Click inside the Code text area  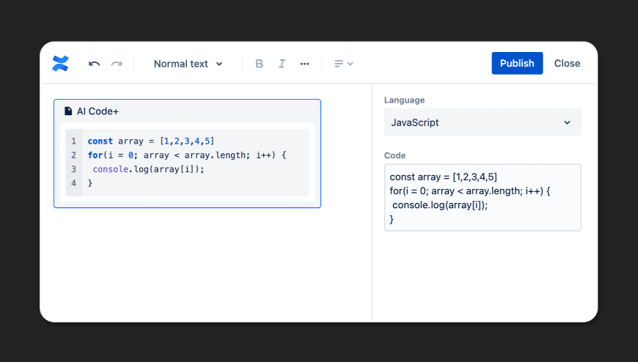coord(483,198)
